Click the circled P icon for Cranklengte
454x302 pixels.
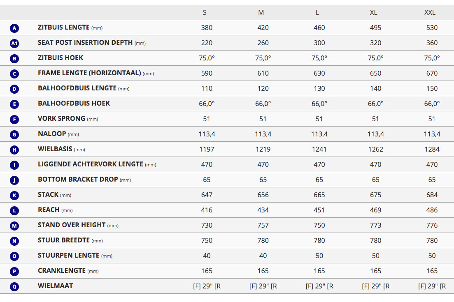click(x=14, y=271)
